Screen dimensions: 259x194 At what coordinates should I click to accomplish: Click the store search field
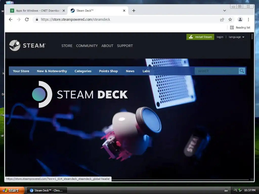pyautogui.click(x=217, y=71)
